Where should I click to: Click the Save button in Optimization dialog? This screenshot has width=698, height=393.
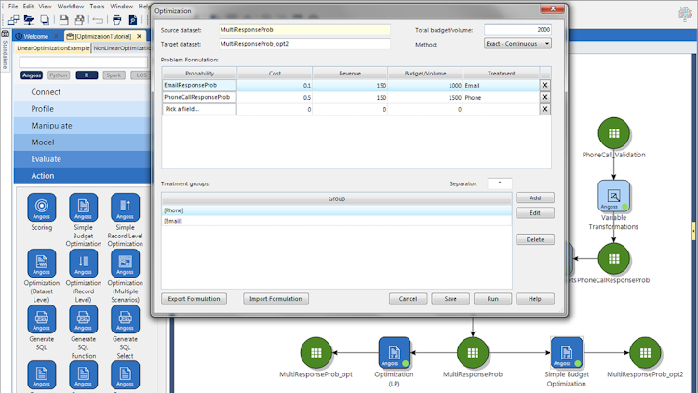pyautogui.click(x=450, y=299)
